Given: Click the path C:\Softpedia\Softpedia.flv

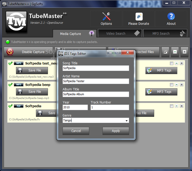Looking at the screenshot, I should coord(24,119).
